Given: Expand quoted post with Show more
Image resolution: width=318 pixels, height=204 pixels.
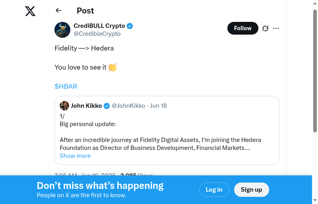Looking at the screenshot, I should click(75, 156).
